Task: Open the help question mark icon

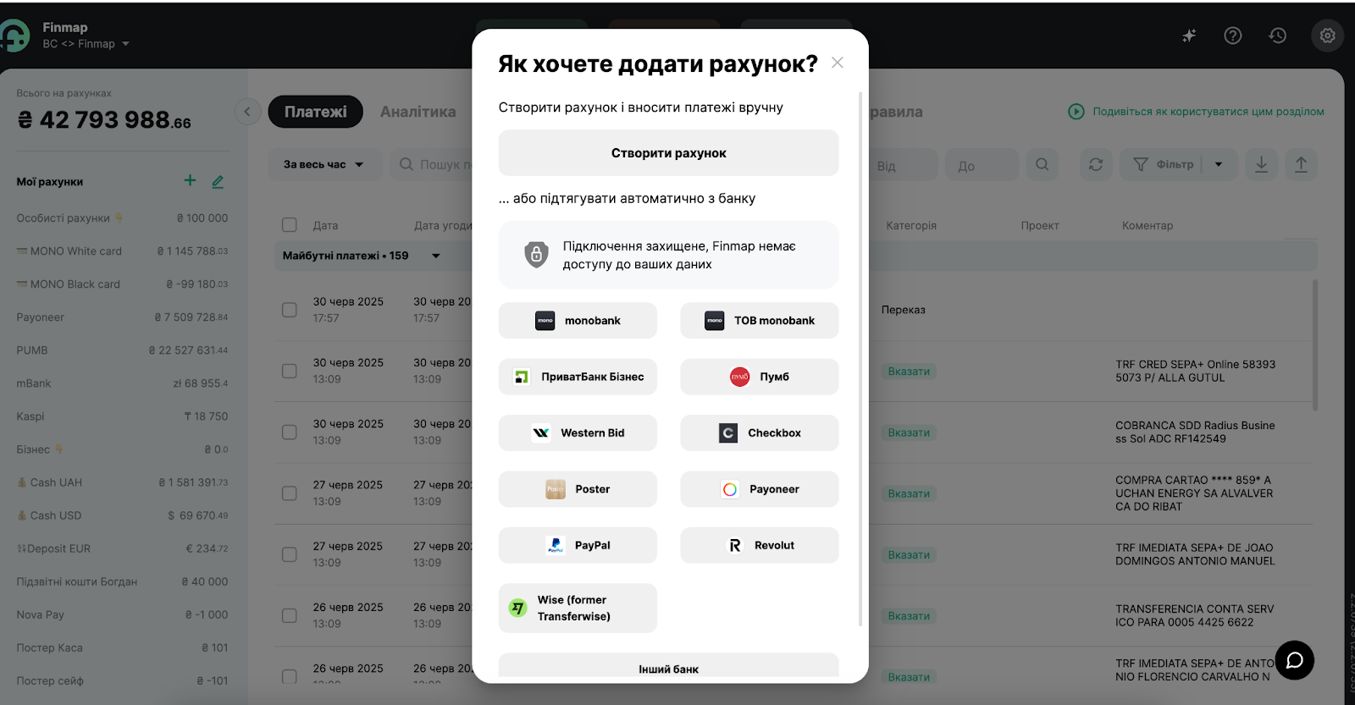Action: click(1233, 36)
